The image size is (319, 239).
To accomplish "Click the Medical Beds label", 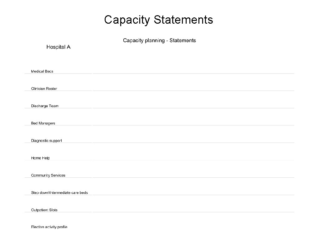I will (x=42, y=71).
